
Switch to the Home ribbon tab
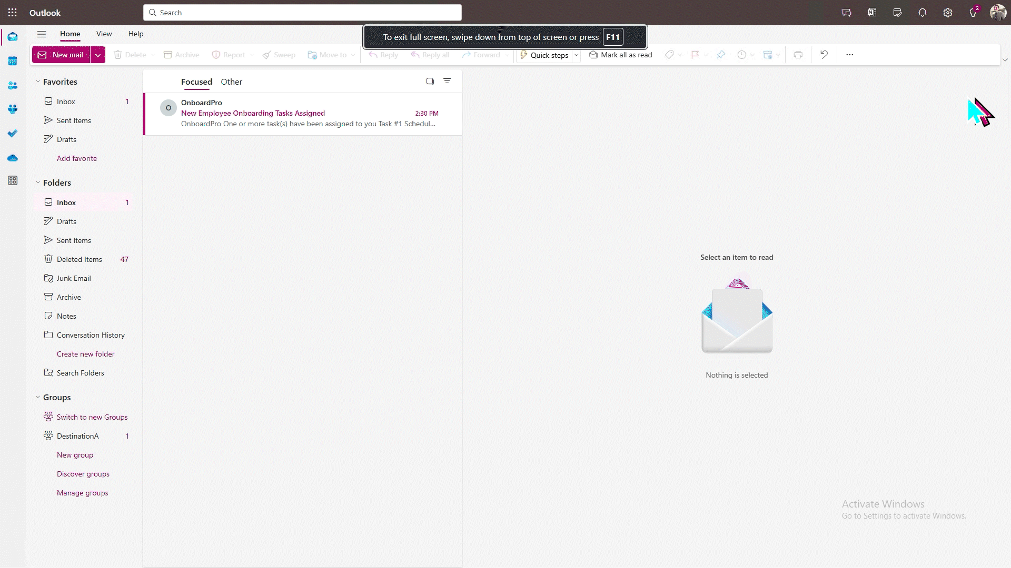click(x=70, y=34)
